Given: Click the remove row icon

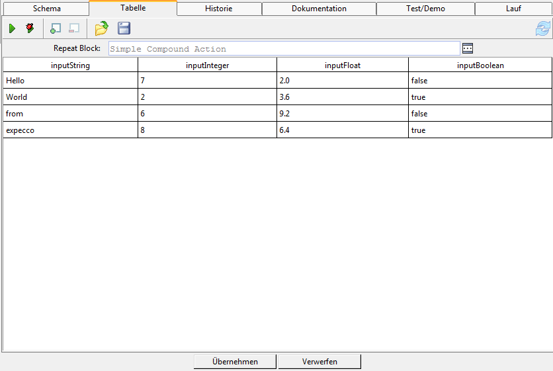Looking at the screenshot, I should (74, 28).
